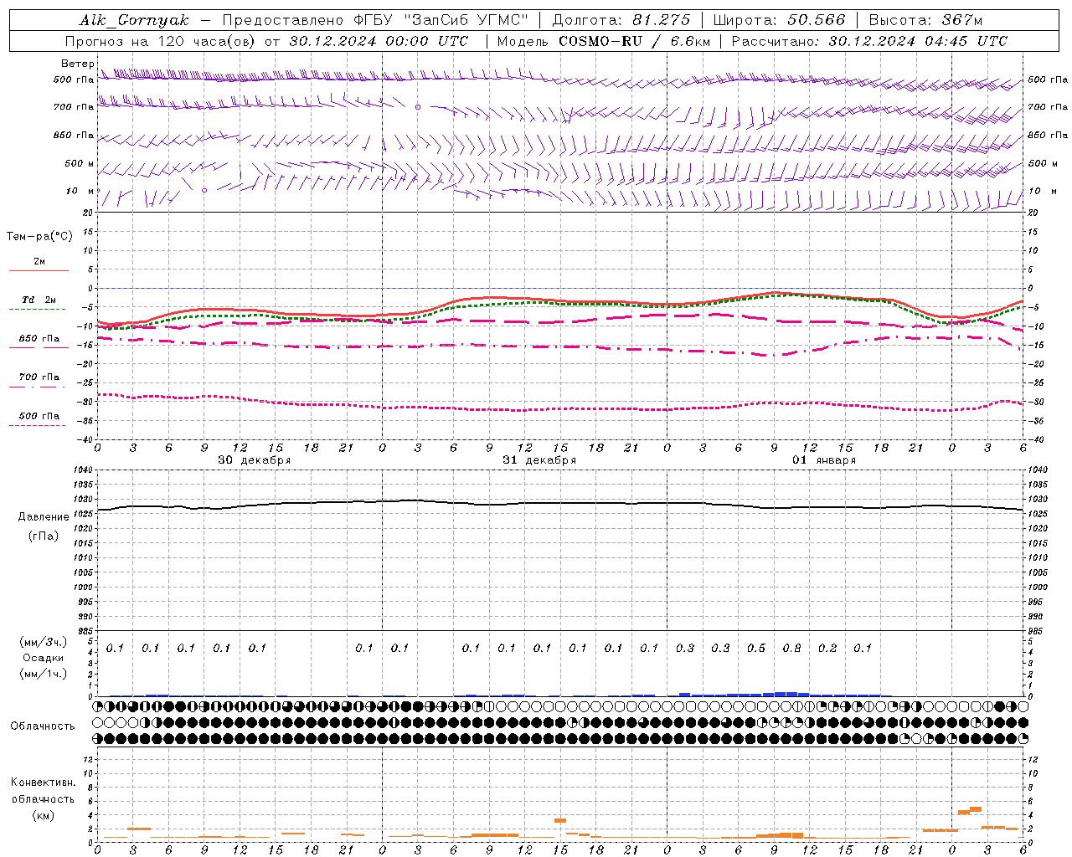
Task: Click the computed time Рассчитано: 30.12.2024 04:45 UTC
Action: tap(869, 41)
